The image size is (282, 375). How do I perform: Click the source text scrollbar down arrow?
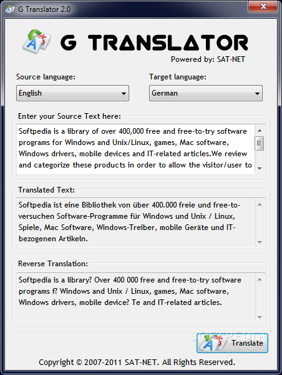(x=260, y=169)
